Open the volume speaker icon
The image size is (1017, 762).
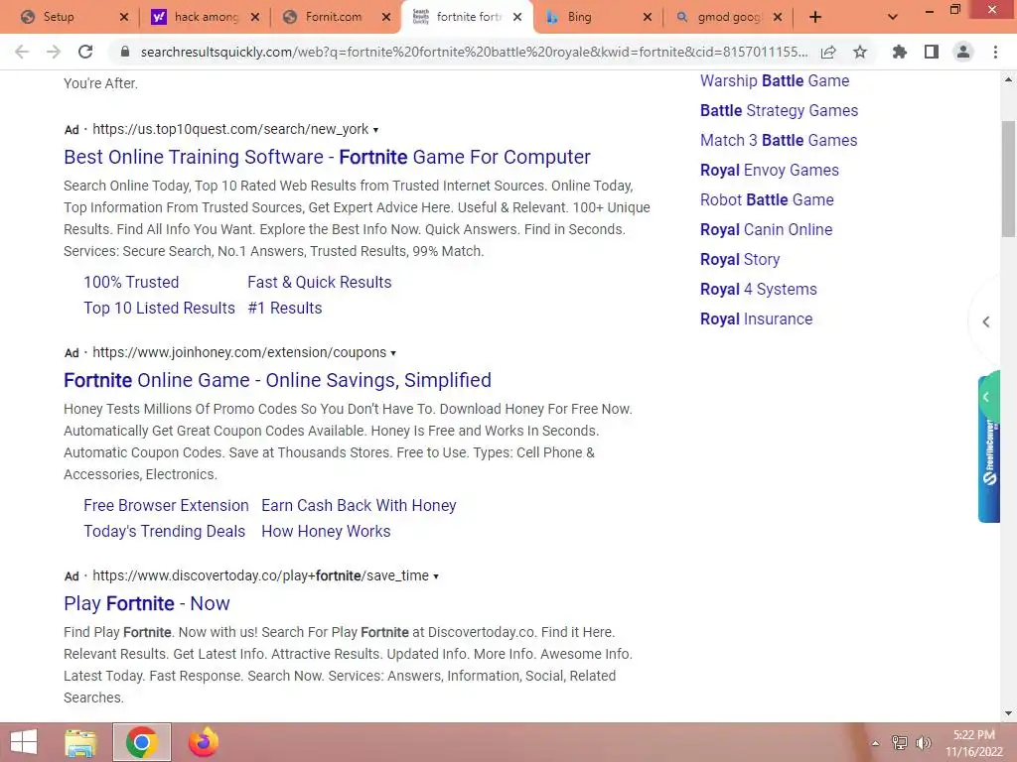click(923, 743)
